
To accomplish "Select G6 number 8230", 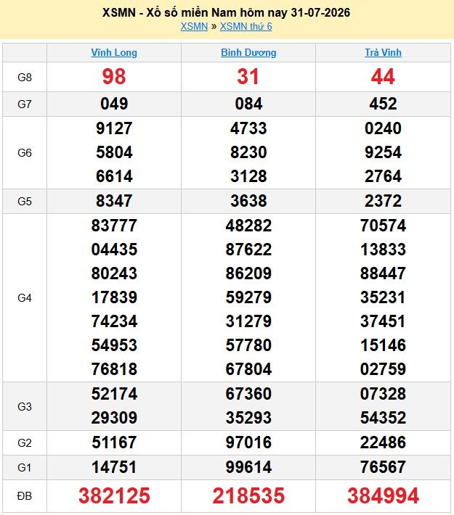I will click(248, 152).
